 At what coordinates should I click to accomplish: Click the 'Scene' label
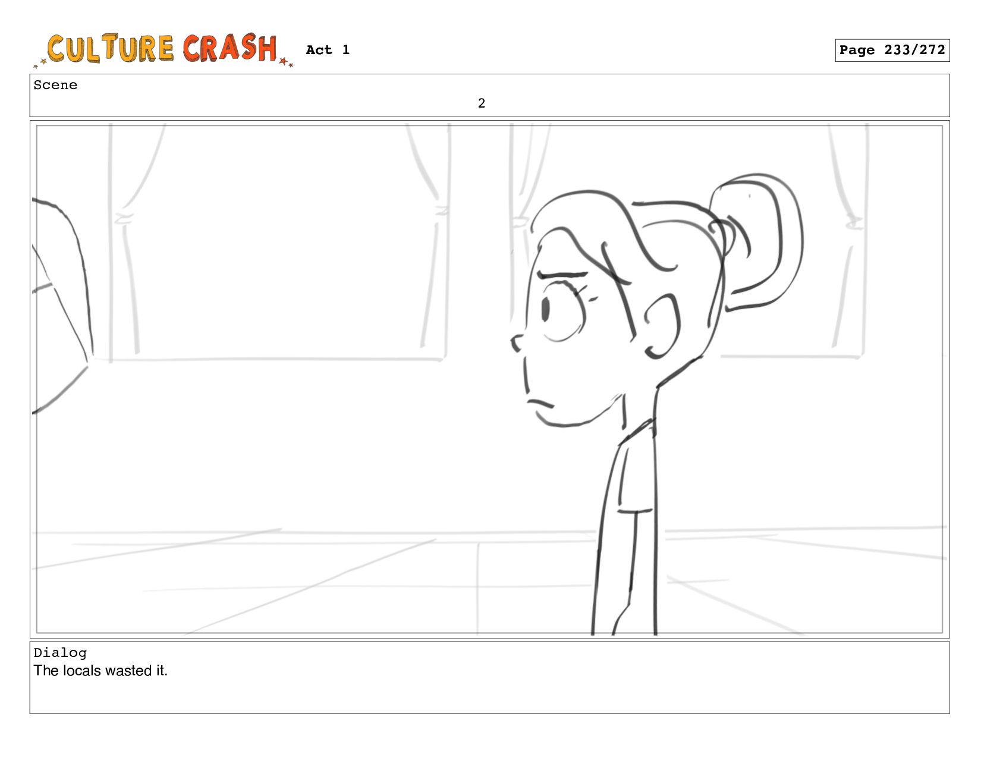click(x=55, y=85)
